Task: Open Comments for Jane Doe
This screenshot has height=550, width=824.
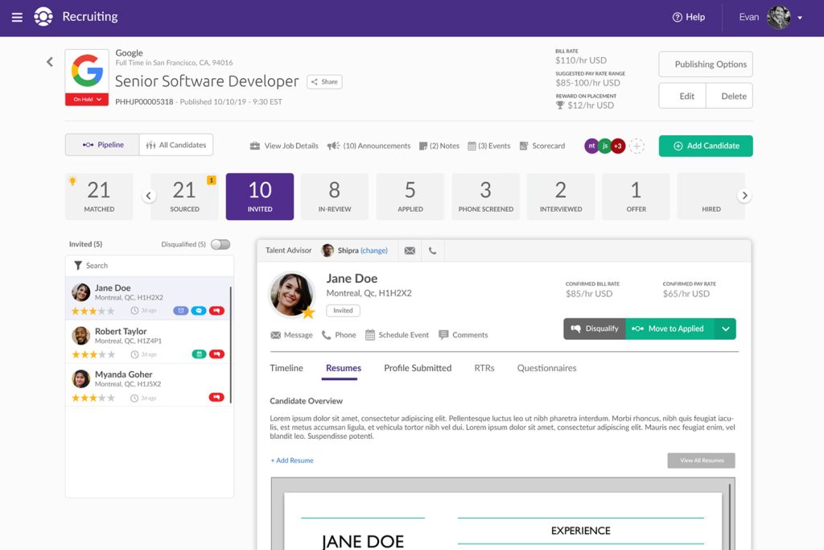Action: pyautogui.click(x=463, y=335)
